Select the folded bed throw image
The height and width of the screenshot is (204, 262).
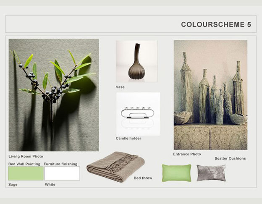click(x=115, y=167)
